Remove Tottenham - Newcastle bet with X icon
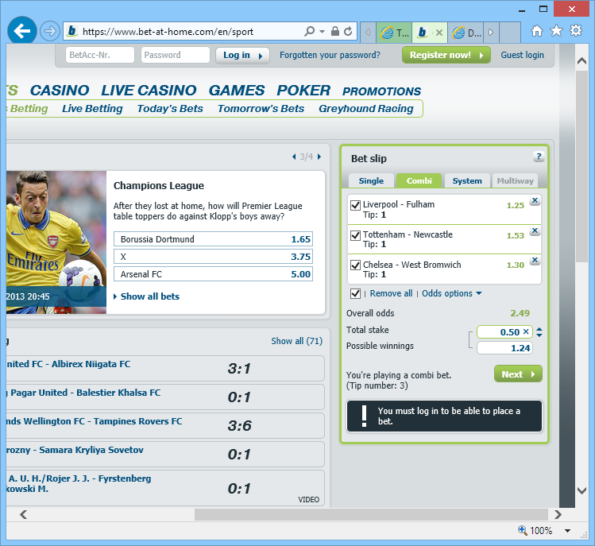Screen dimensions: 595x546 coord(535,230)
